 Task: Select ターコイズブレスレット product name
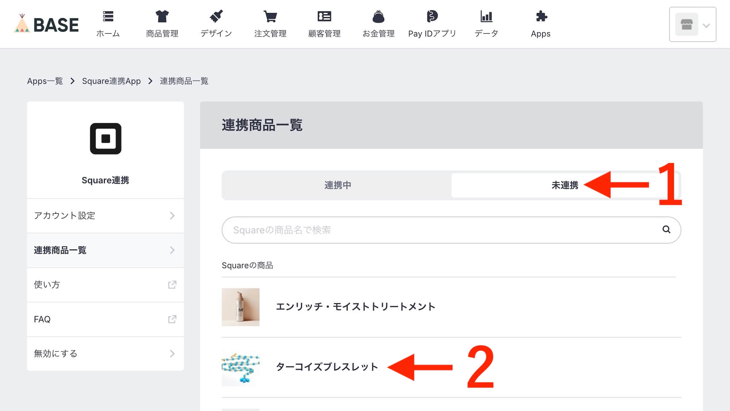point(327,367)
